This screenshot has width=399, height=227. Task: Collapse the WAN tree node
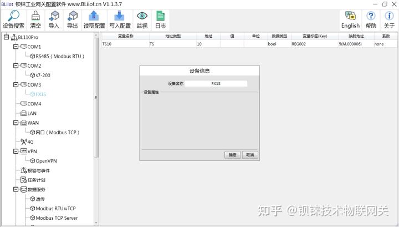(x=16, y=123)
